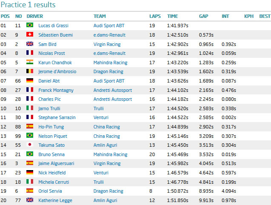Click Italian flag next to Jarno Trulli
The width and height of the screenshot is (271, 205).
[30, 108]
